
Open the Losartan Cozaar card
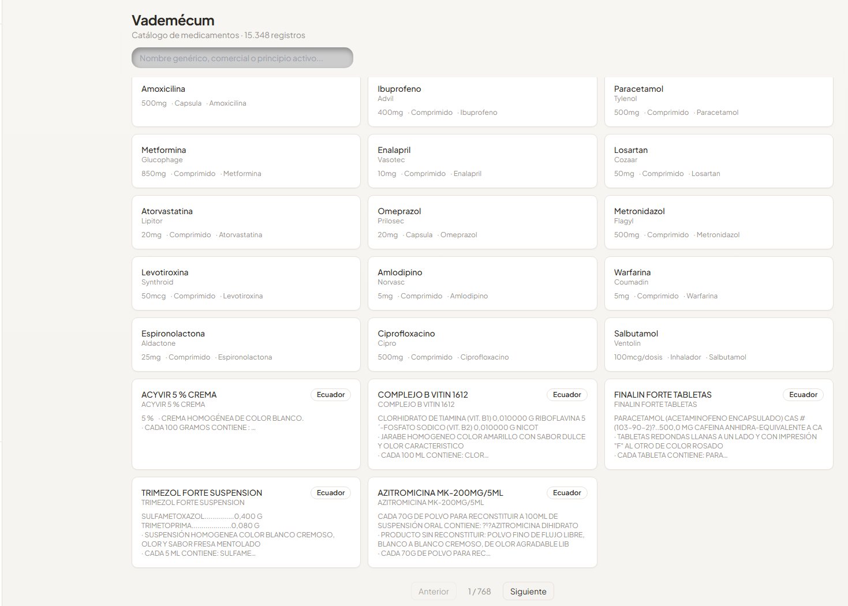click(719, 161)
